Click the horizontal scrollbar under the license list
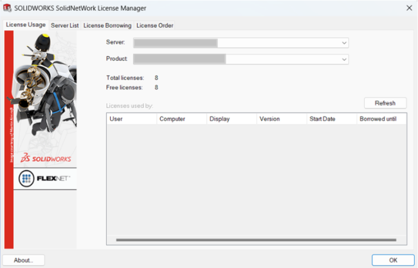This screenshot has height=268, width=418. click(x=256, y=240)
